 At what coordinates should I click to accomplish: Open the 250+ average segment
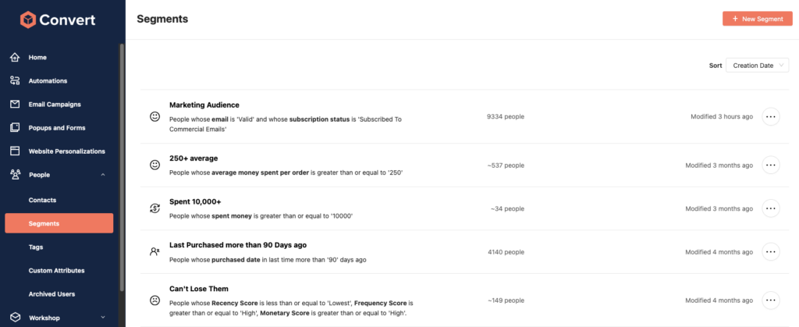pos(194,158)
